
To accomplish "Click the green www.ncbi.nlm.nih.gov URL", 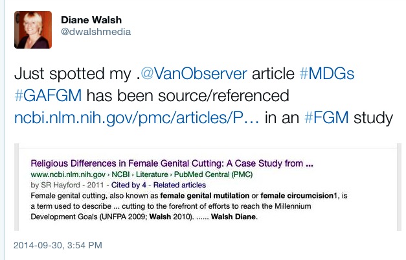I will [62, 174].
